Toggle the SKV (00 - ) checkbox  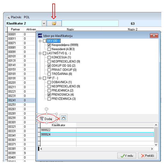coord(45,41)
